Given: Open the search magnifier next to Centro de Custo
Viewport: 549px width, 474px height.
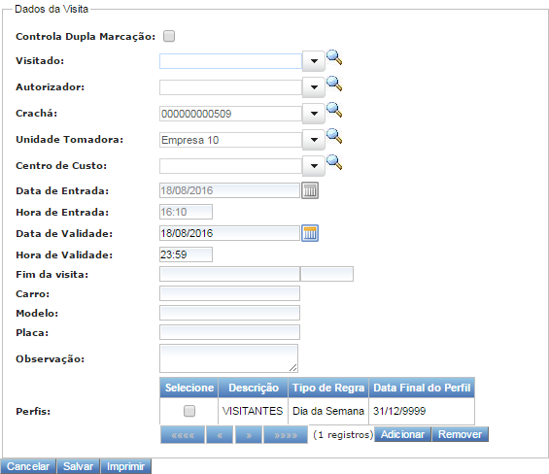Looking at the screenshot, I should [x=334, y=162].
